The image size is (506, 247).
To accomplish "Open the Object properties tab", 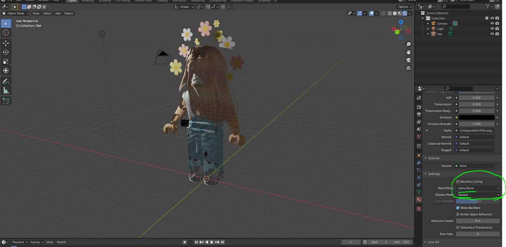I will click(419, 155).
